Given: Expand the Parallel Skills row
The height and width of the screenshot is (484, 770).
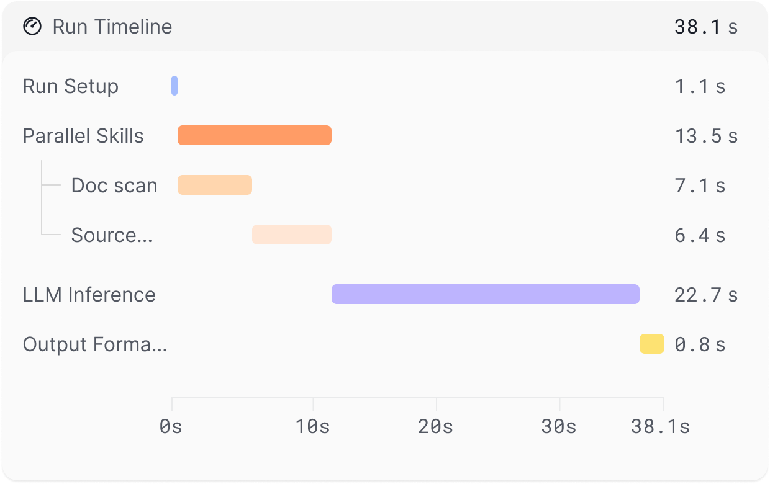Looking at the screenshot, I should [x=83, y=136].
